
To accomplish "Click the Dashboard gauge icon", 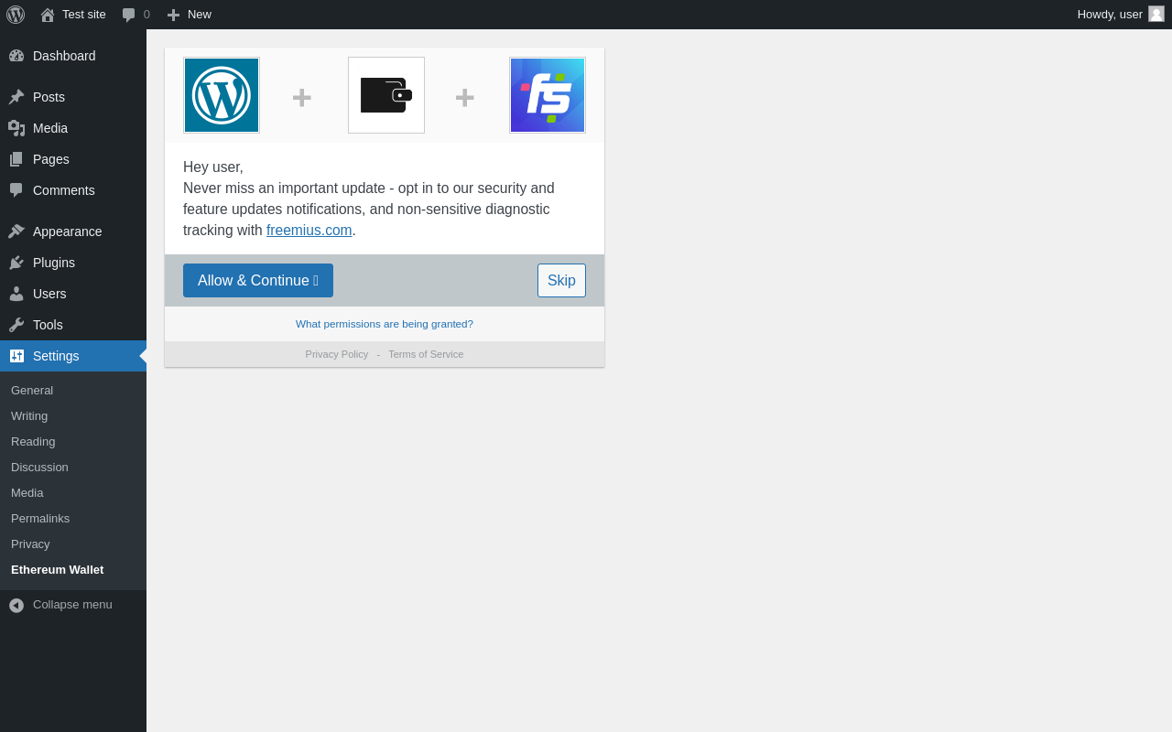I will click(16, 56).
